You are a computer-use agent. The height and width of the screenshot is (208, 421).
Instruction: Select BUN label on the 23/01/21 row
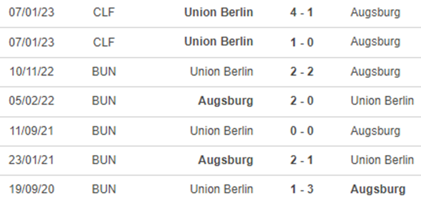(x=104, y=160)
